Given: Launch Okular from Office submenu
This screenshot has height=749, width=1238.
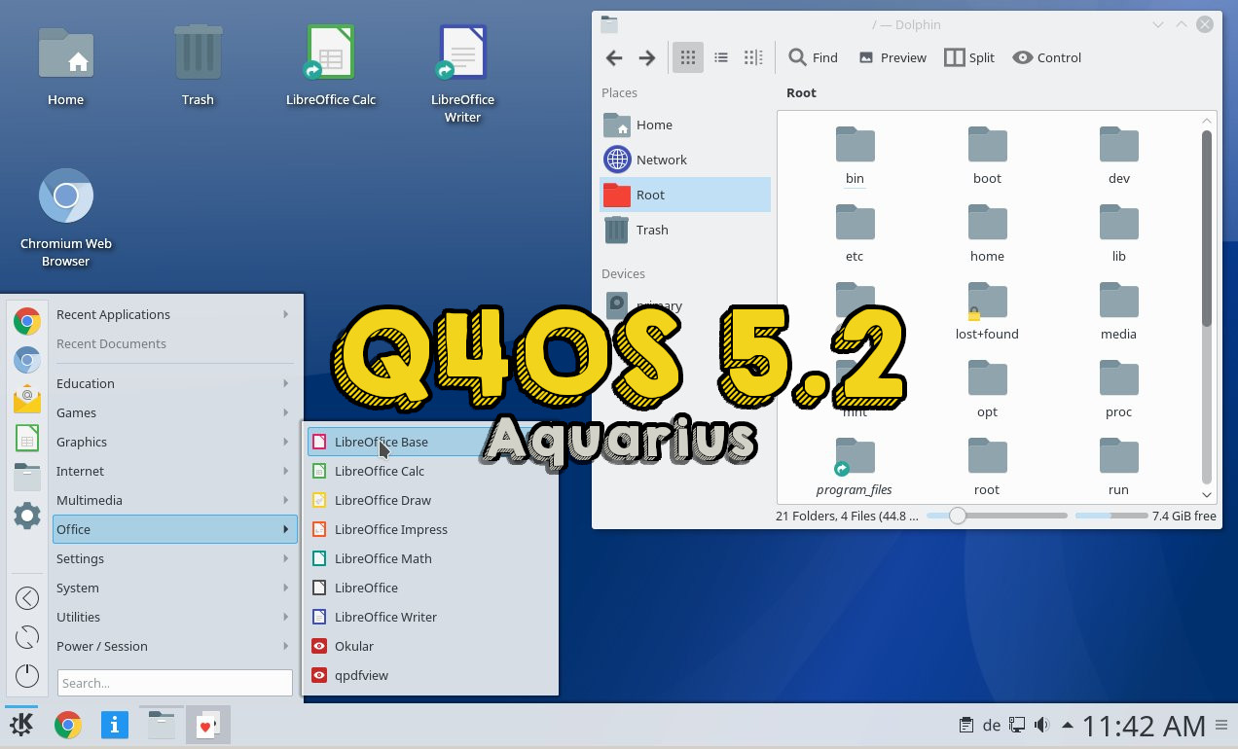Looking at the screenshot, I should point(431,646).
